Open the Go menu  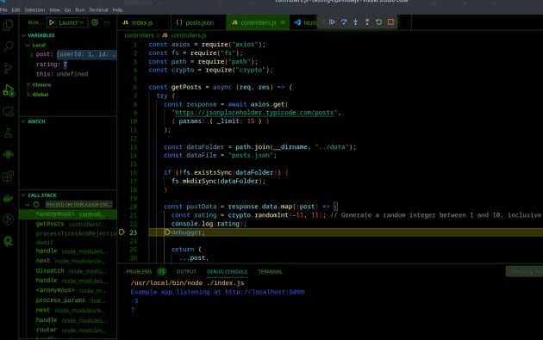point(67,10)
